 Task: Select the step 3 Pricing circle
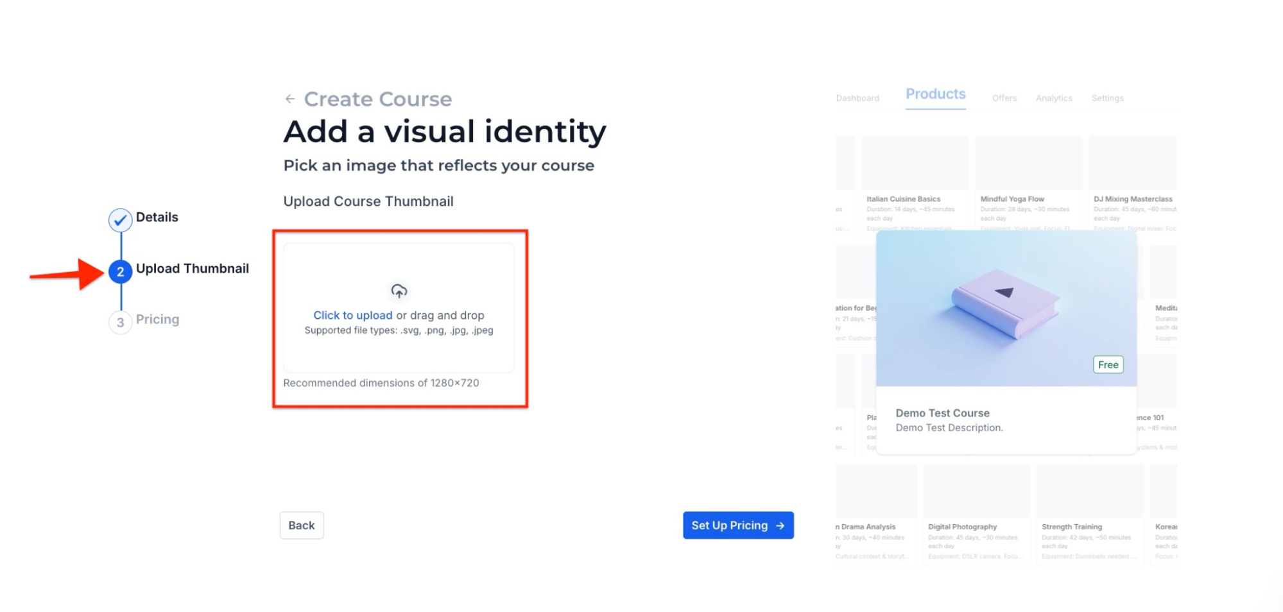coord(120,322)
